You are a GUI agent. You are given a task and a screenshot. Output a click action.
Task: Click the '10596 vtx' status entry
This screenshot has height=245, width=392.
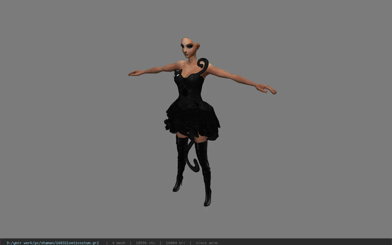(x=145, y=243)
